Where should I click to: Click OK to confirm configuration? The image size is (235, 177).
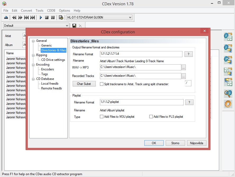pos(154,143)
